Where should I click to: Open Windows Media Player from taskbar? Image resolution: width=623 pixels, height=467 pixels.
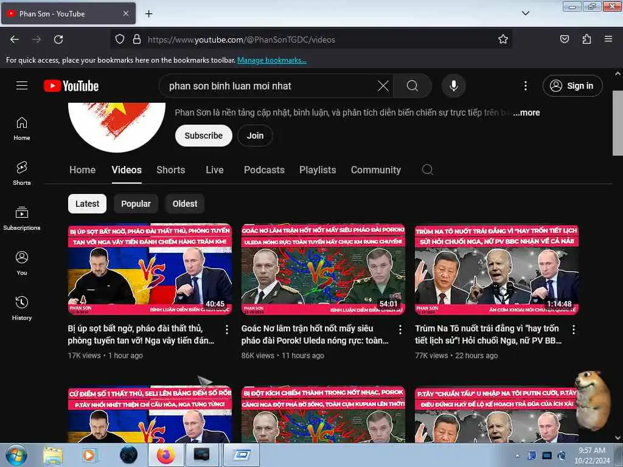coord(90,455)
